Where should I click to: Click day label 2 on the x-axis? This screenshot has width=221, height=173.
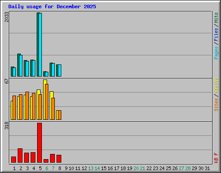pos(21,168)
